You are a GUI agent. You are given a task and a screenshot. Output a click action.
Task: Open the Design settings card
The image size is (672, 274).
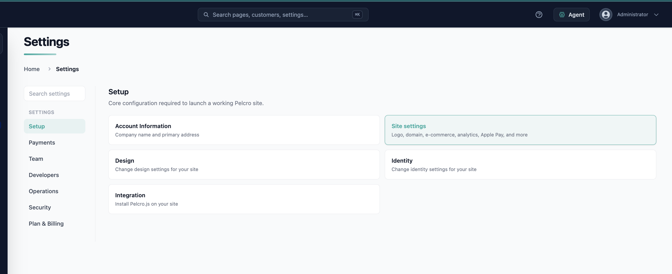244,165
